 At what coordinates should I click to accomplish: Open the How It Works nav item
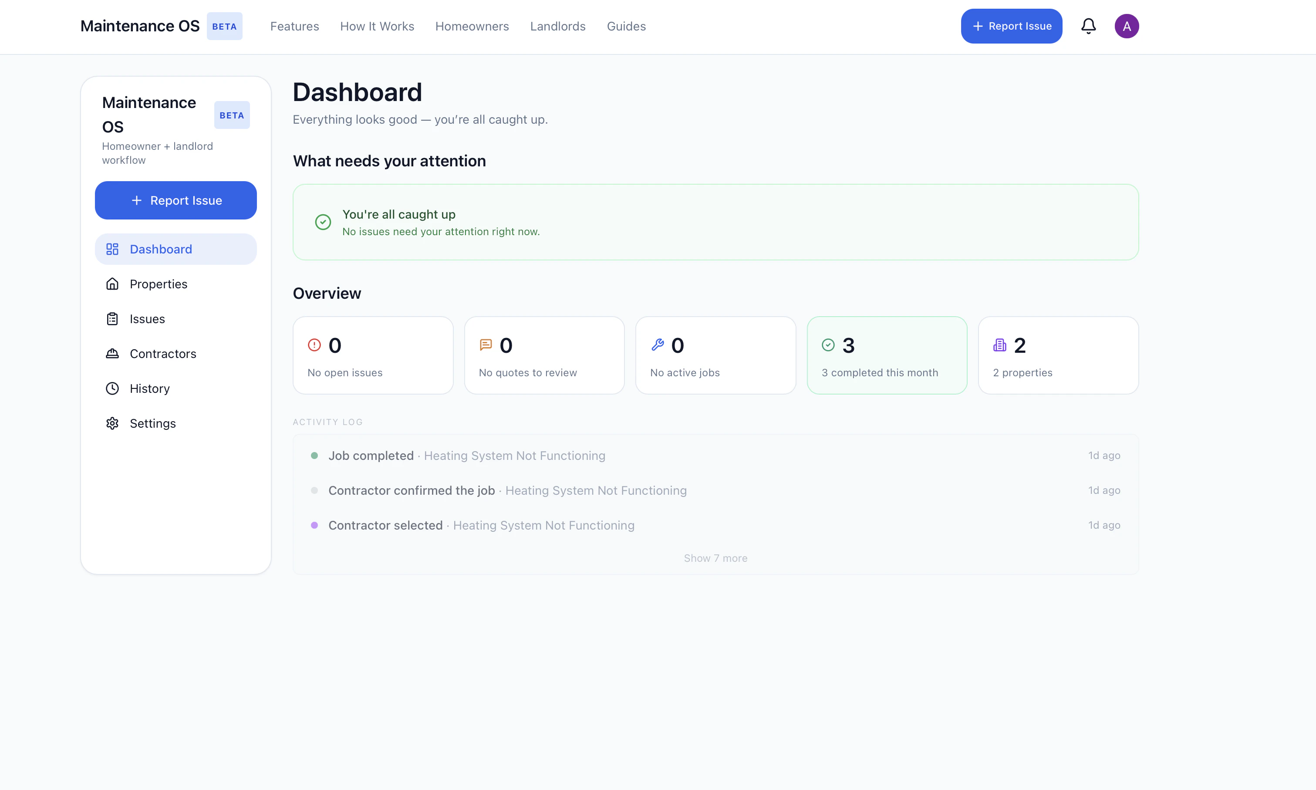coord(377,26)
